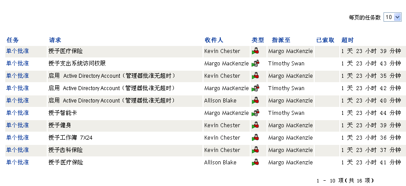This screenshot has width=406, height=186.
Task: Open 单个批准 link for 授予支出系统访问权限 task
Action: pos(18,64)
